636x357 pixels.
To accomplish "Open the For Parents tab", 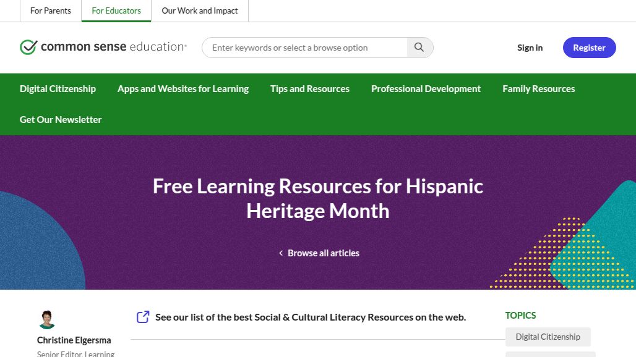I will point(51,11).
